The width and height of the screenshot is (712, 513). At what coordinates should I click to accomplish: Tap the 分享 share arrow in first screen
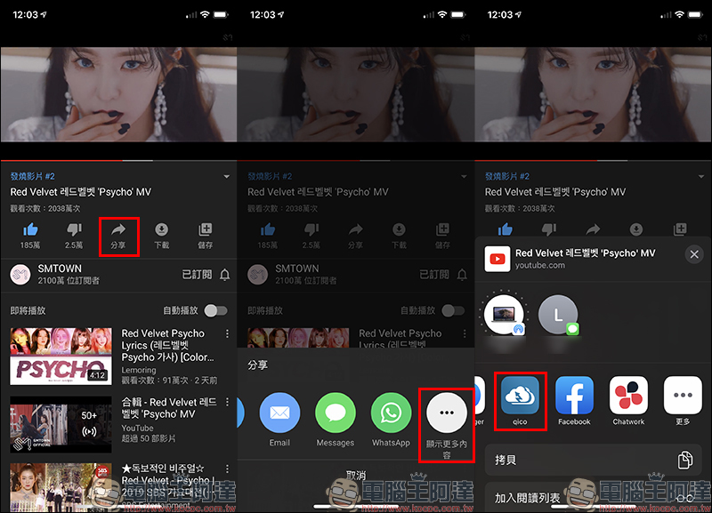(118, 230)
